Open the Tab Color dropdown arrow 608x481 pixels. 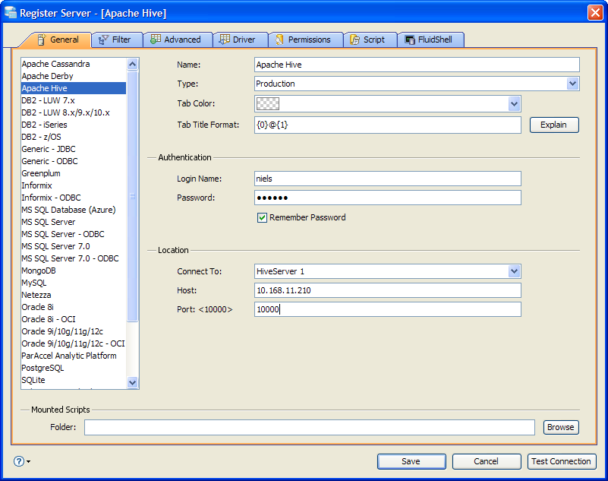tap(514, 103)
